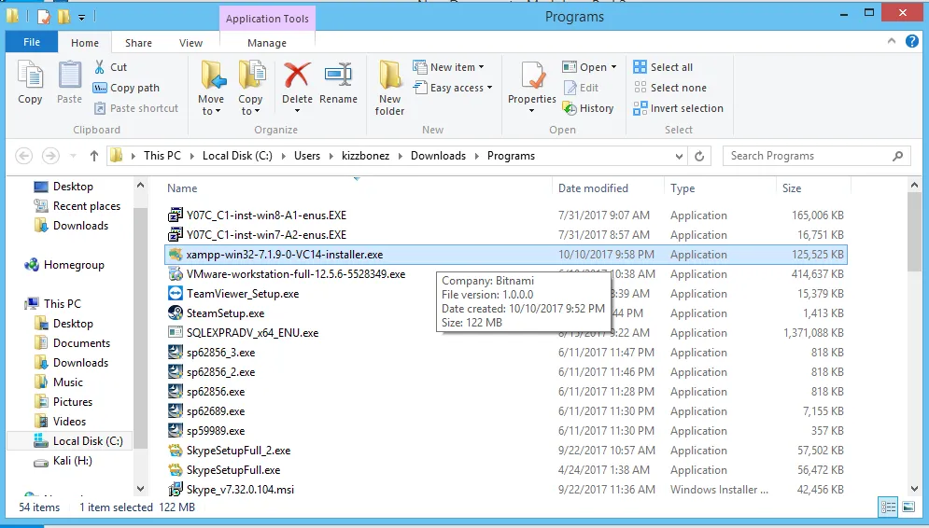
Task: Delete the selected file with red X
Action: tap(297, 76)
